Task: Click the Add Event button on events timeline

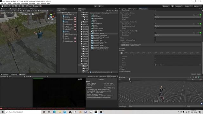Action: click(x=121, y=53)
